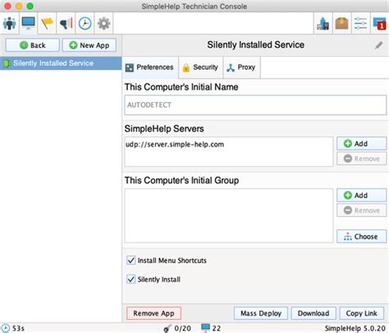Toggle Silently Install checkbox
The height and width of the screenshot is (333, 389).
(131, 280)
